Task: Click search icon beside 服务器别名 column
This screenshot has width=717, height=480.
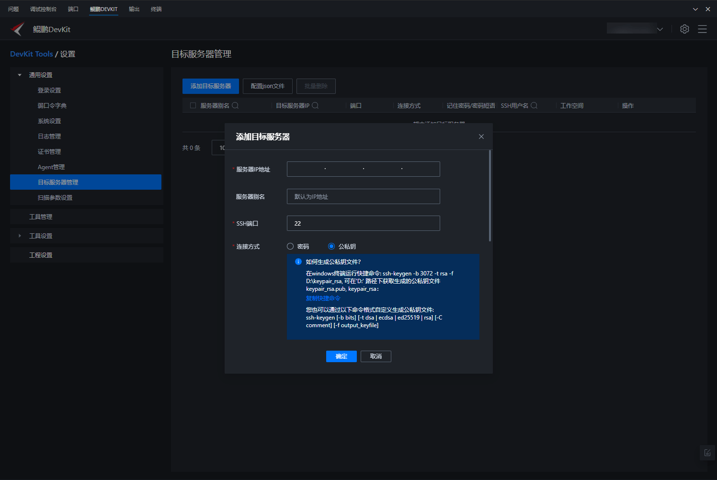Action: tap(235, 105)
